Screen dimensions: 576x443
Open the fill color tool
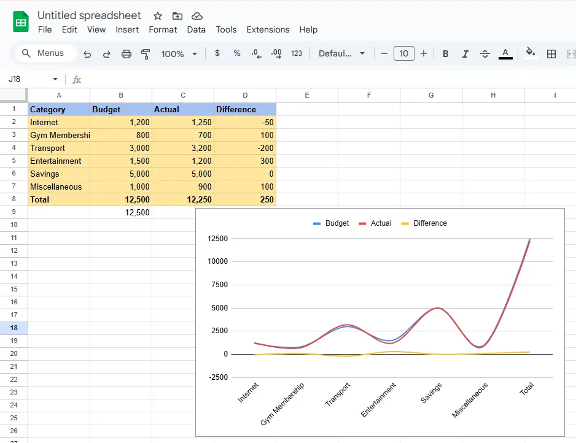(529, 53)
